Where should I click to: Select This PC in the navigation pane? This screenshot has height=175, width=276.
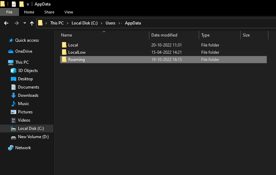[x=22, y=62]
